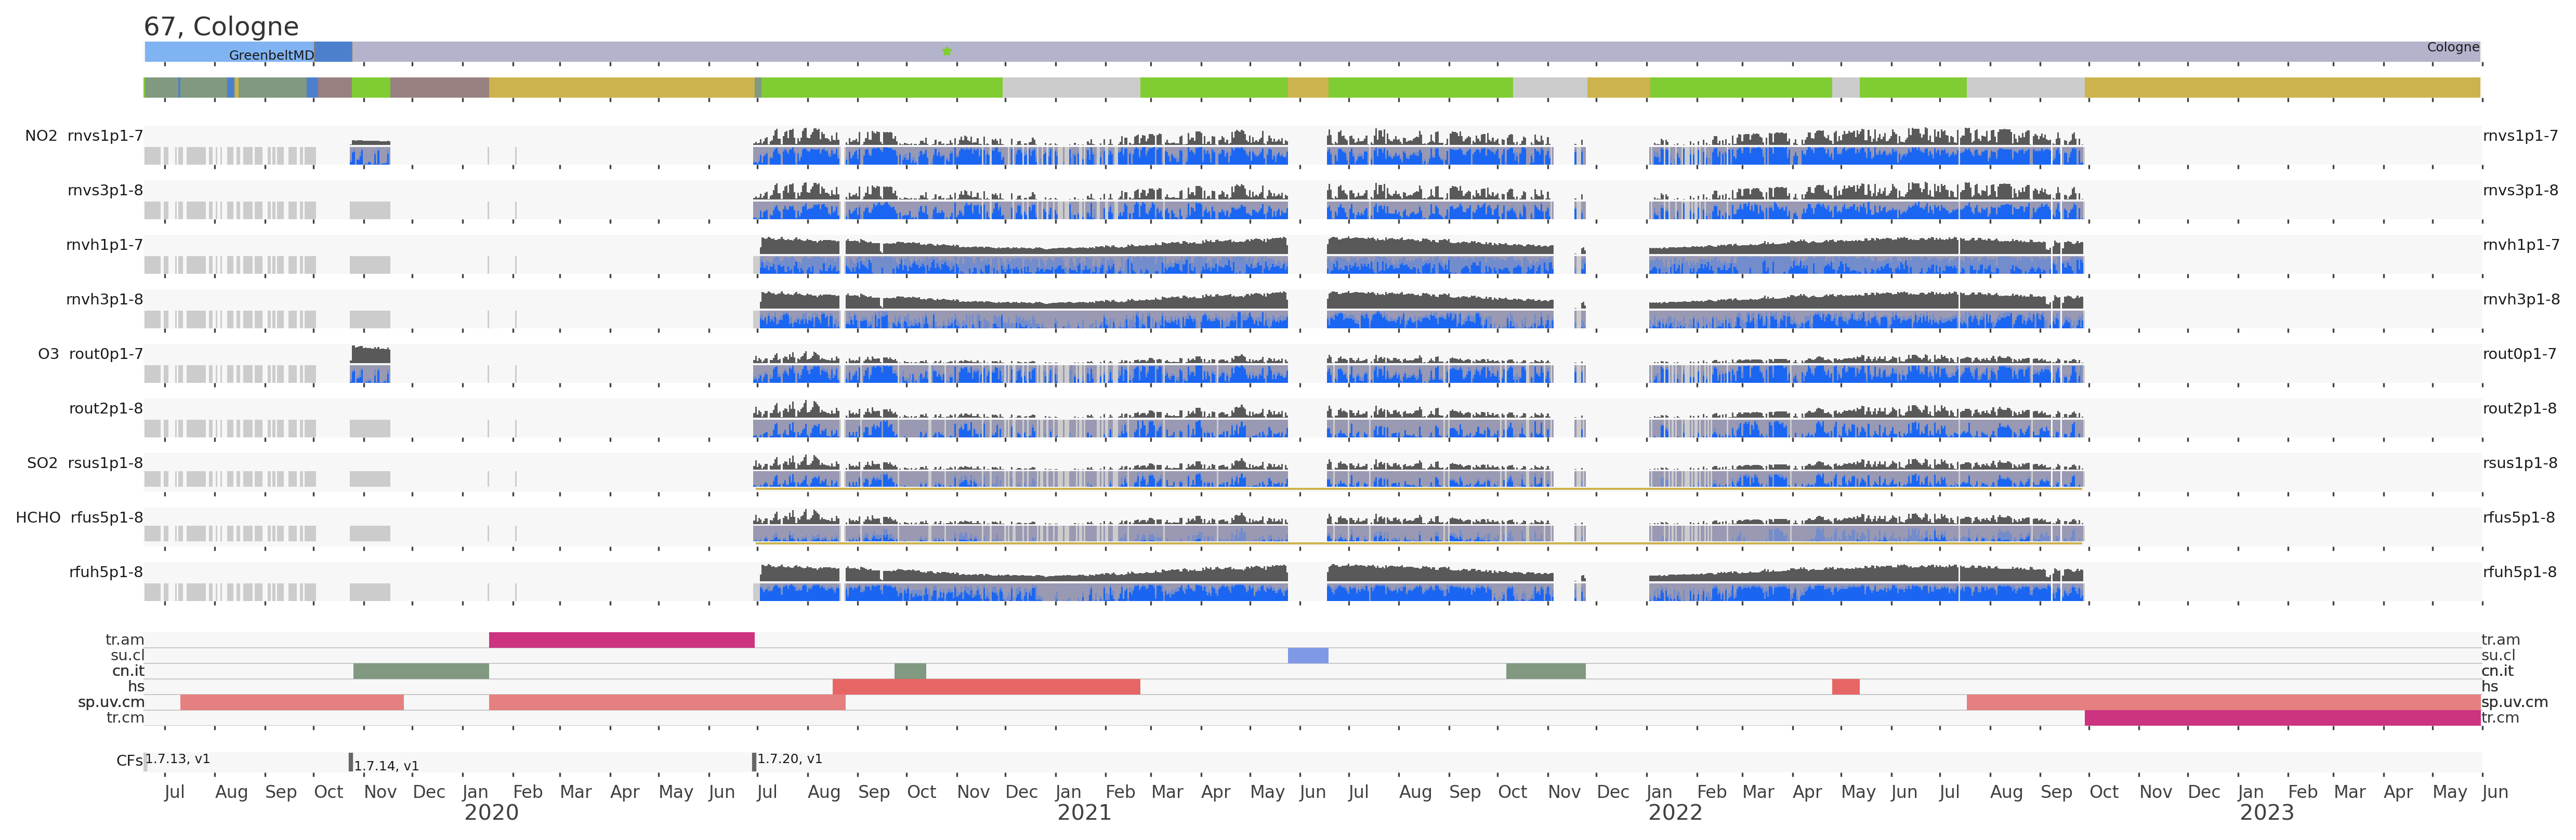Click the small blue su.cl bar
This screenshot has height=840, width=2576.
tap(1307, 656)
